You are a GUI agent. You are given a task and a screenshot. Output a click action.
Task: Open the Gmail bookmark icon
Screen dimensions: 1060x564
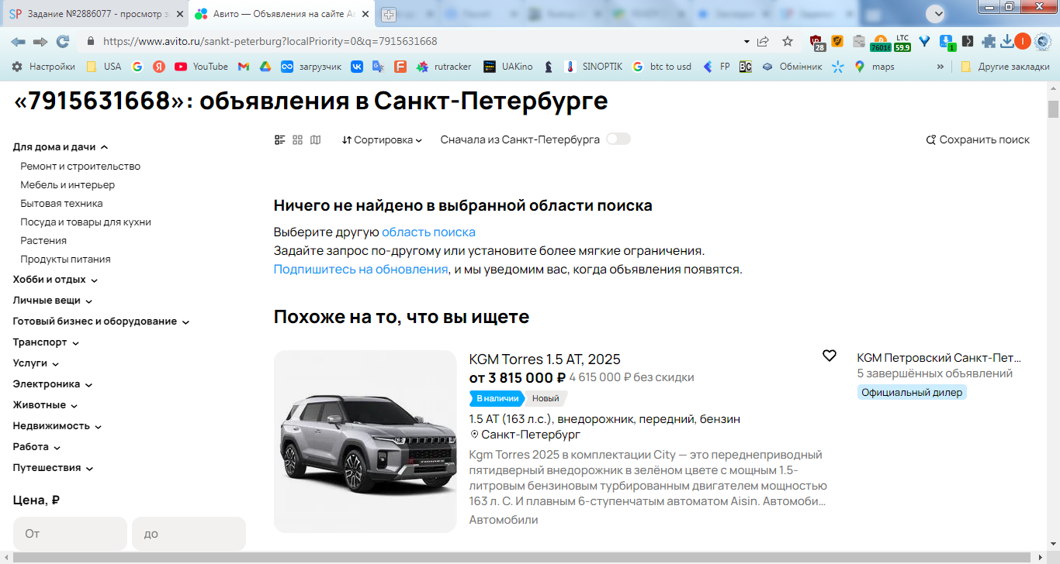tap(243, 67)
